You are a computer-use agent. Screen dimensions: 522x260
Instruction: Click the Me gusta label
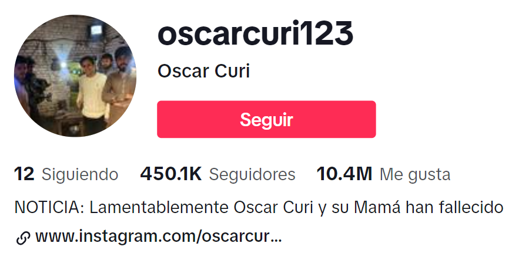coord(415,175)
